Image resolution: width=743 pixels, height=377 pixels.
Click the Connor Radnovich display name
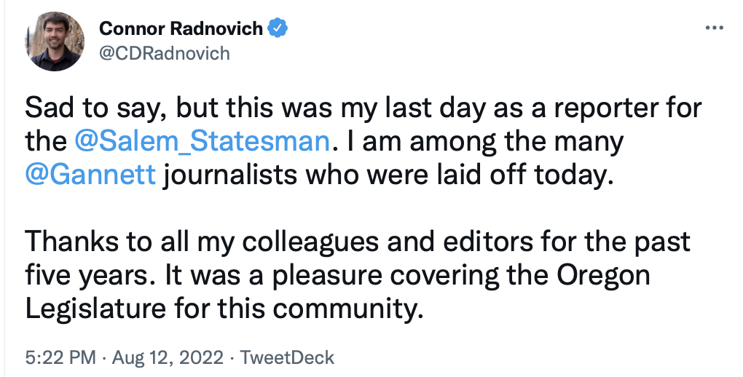pos(181,28)
